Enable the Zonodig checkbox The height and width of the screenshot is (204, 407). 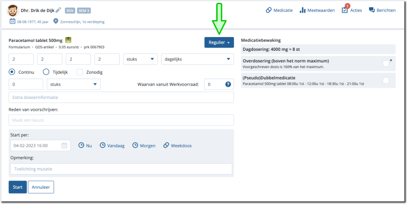(x=80, y=72)
